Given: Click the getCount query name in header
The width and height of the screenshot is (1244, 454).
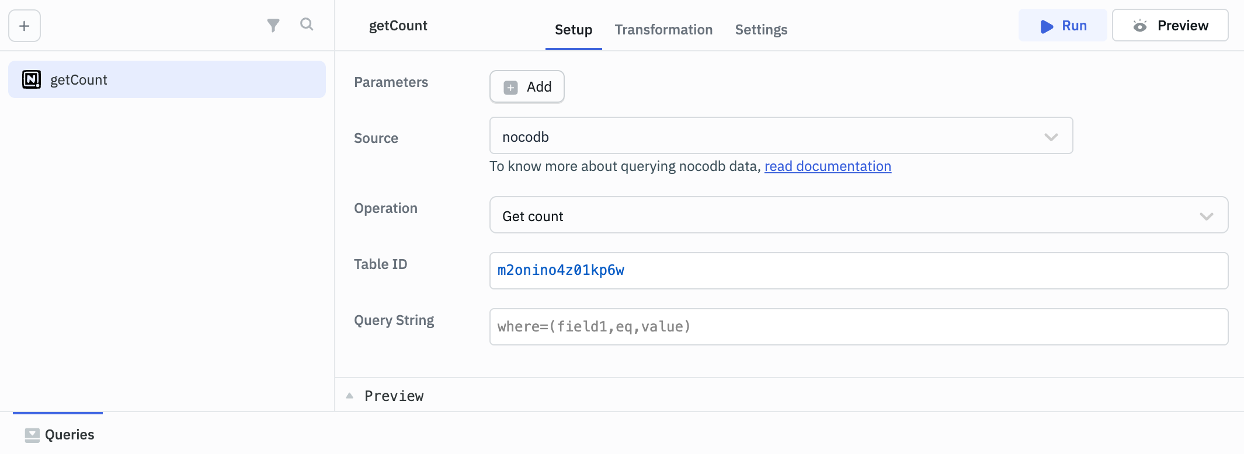Looking at the screenshot, I should coord(398,26).
